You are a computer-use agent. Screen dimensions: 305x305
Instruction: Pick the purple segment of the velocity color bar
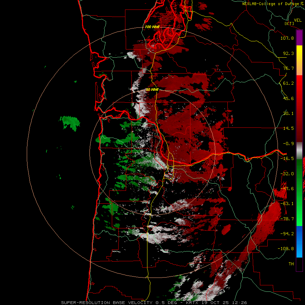[x=299, y=38]
